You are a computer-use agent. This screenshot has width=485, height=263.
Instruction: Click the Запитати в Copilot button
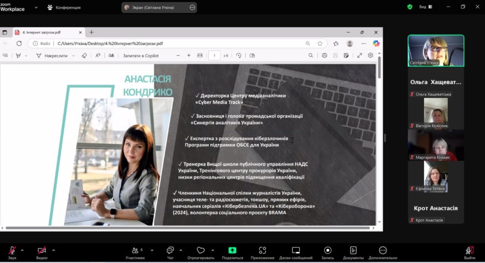141,55
